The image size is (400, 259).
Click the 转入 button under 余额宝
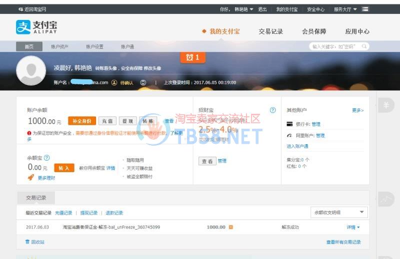point(64,168)
